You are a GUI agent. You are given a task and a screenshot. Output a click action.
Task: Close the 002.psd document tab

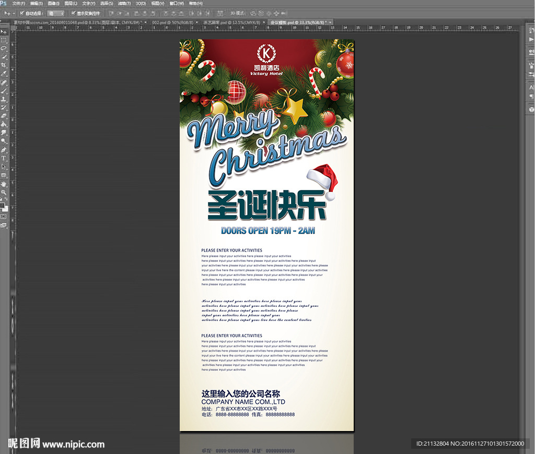click(196, 22)
